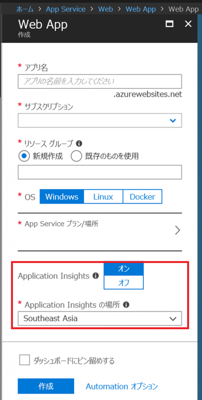Open the Automation オプション link

click(122, 386)
